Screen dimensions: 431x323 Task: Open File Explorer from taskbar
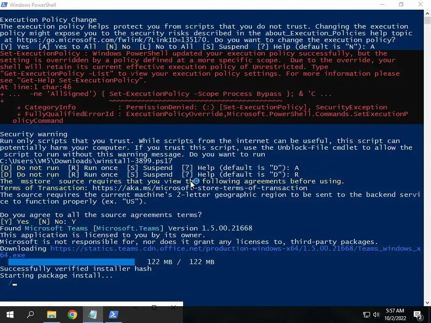point(51,315)
